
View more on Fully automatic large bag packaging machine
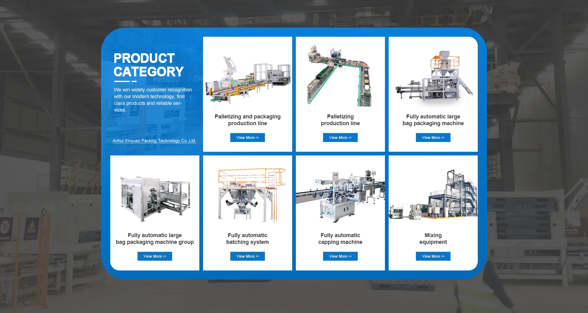pyautogui.click(x=433, y=137)
